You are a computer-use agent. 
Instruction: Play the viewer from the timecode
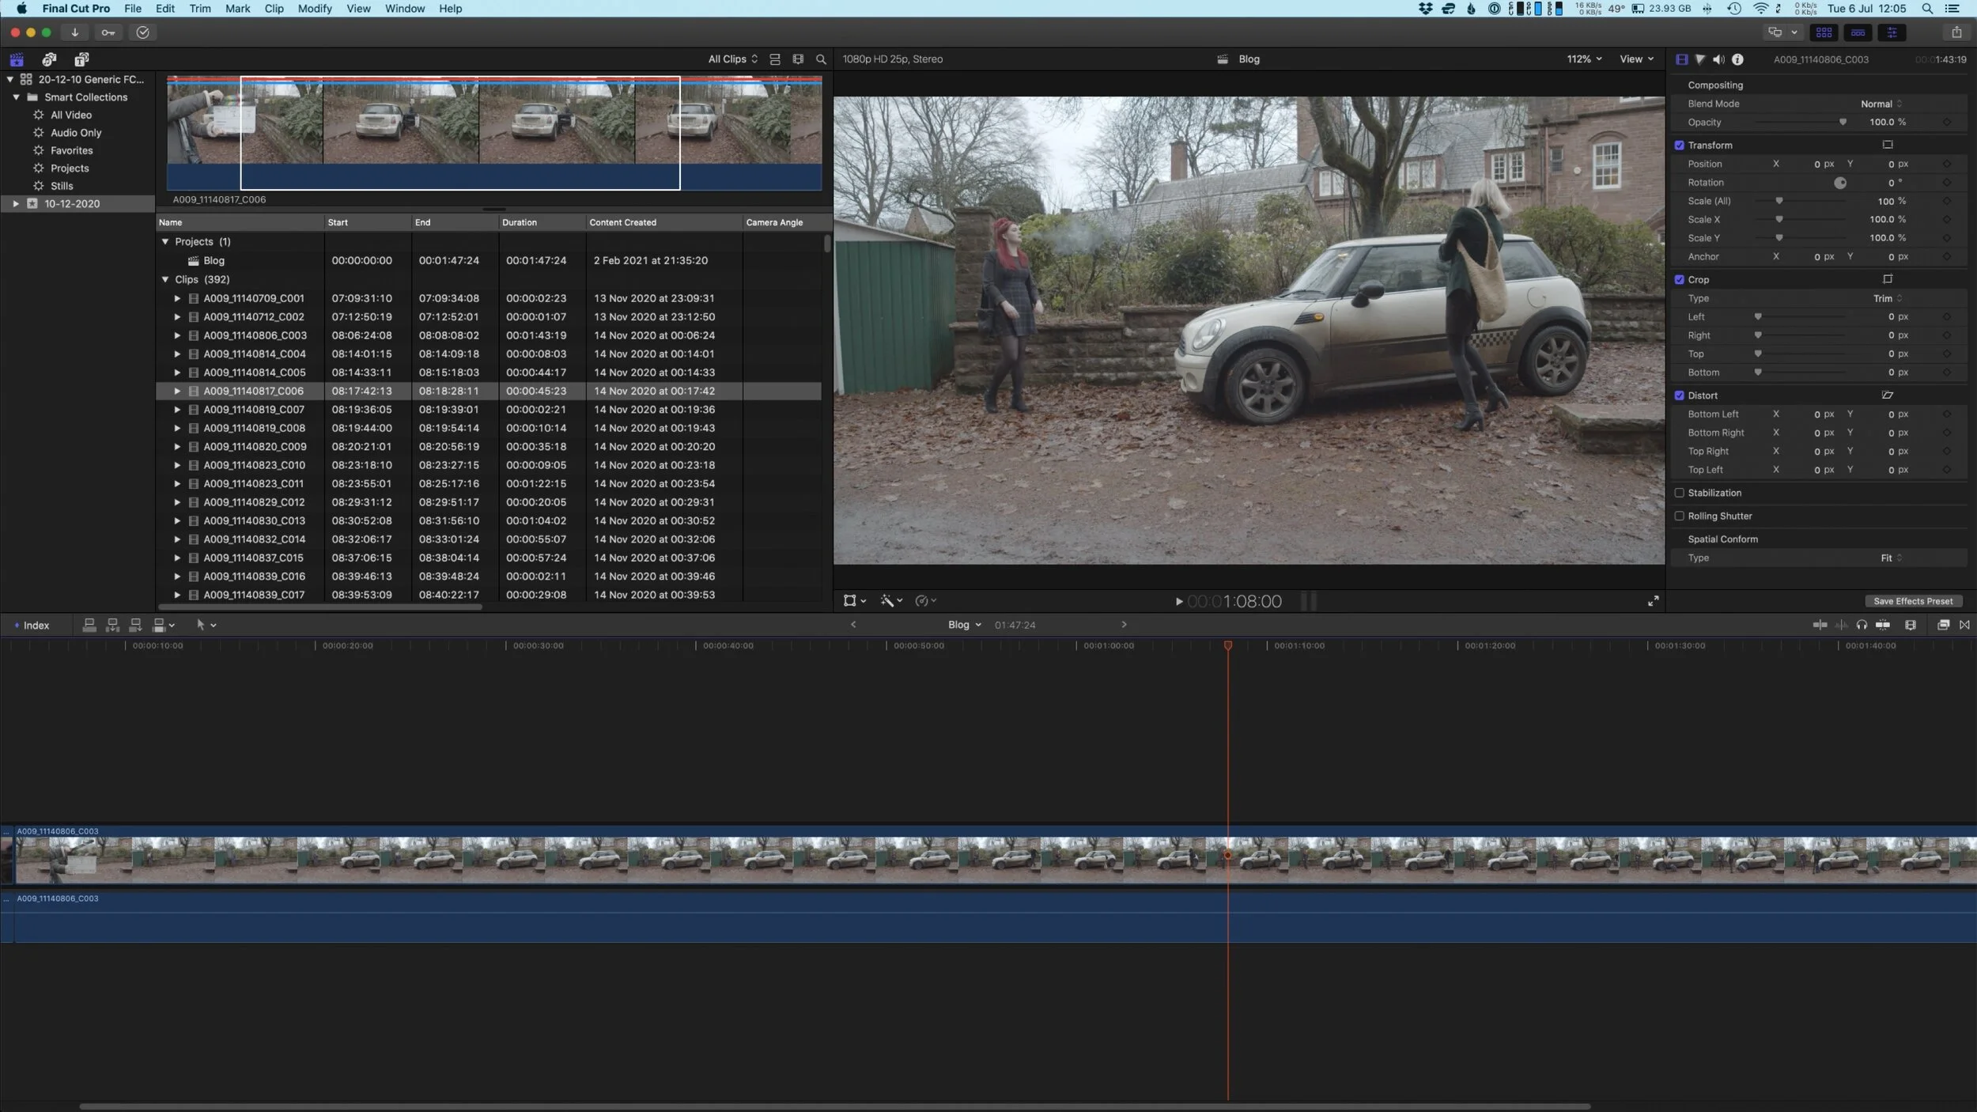tap(1178, 602)
